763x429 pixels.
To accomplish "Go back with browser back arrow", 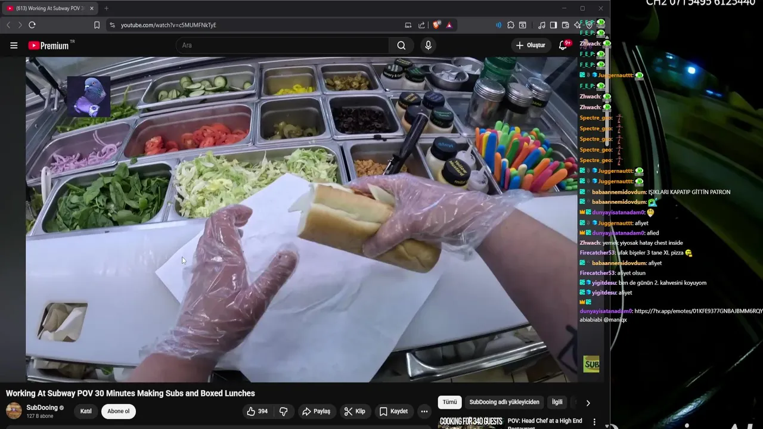I will point(8,25).
